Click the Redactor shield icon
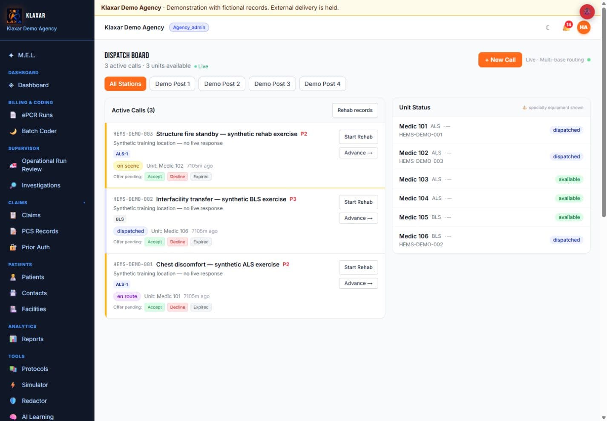The width and height of the screenshot is (607, 421). [13, 401]
